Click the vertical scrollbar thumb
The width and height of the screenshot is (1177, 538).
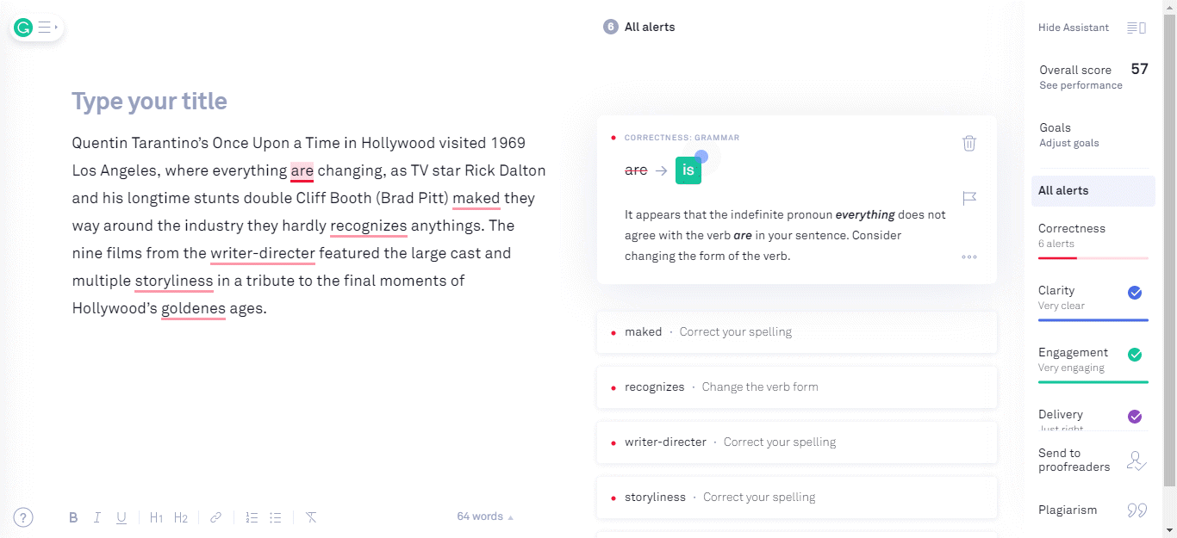[x=1169, y=250]
